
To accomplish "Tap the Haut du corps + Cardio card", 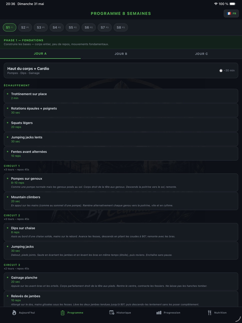I will click(x=121, y=71).
